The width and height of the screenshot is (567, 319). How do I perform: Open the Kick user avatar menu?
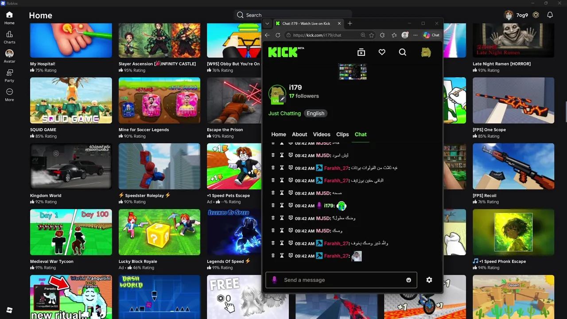coord(426,52)
